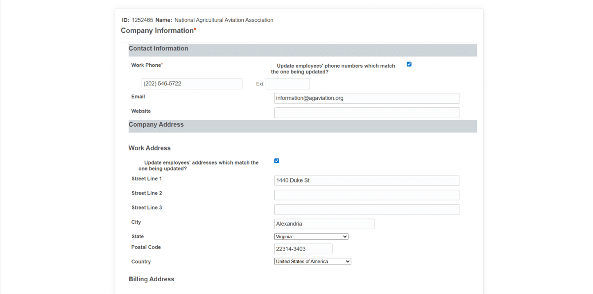Screen dimensions: 593x294
Task: Open the State dropdown showing Virginia
Action: (x=311, y=237)
